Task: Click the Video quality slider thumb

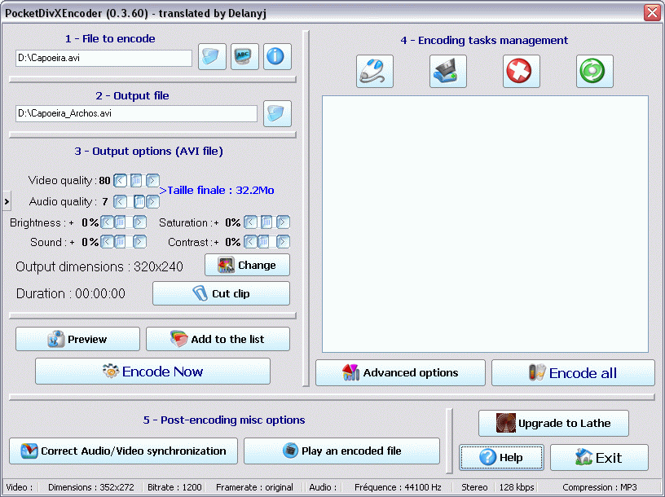Action: (x=136, y=181)
